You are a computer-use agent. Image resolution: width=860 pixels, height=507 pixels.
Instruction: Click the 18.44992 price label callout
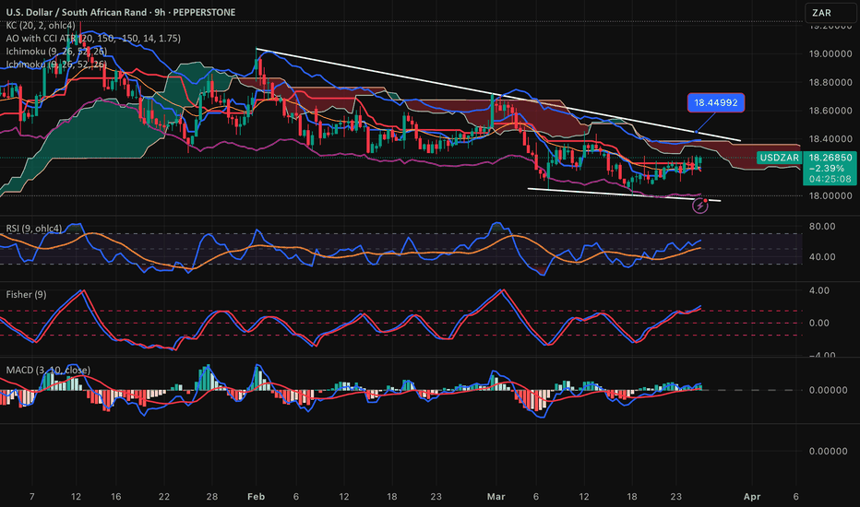click(x=716, y=102)
